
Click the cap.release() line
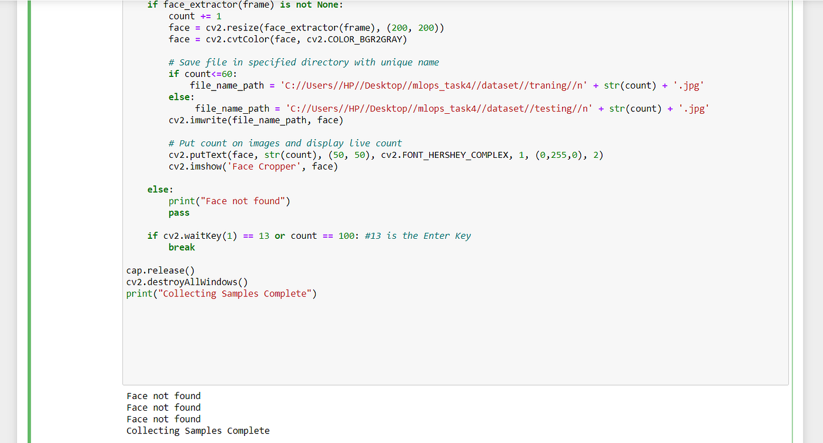160,270
